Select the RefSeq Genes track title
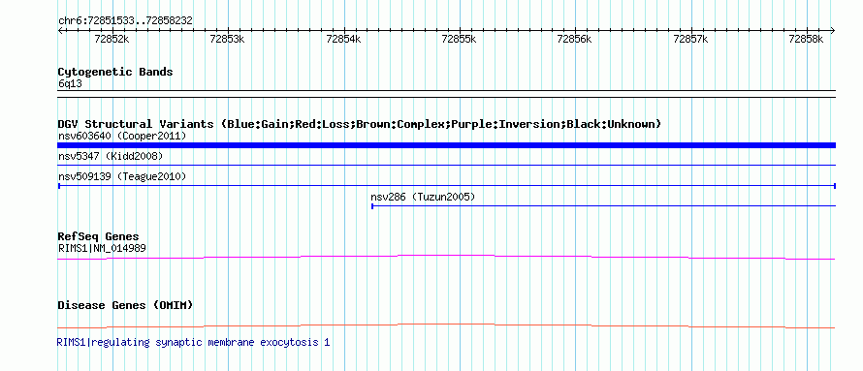This screenshot has height=371, width=863. click(98, 237)
